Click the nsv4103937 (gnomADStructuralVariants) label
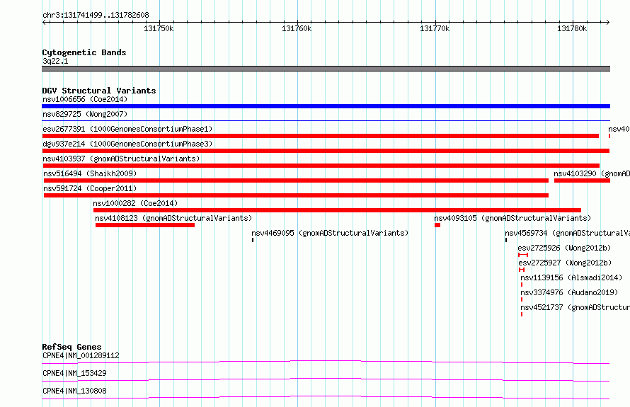The height and width of the screenshot is (407, 630). point(121,159)
